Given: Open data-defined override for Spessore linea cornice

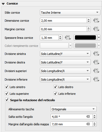Looking at the screenshot, I should (68, 37).
